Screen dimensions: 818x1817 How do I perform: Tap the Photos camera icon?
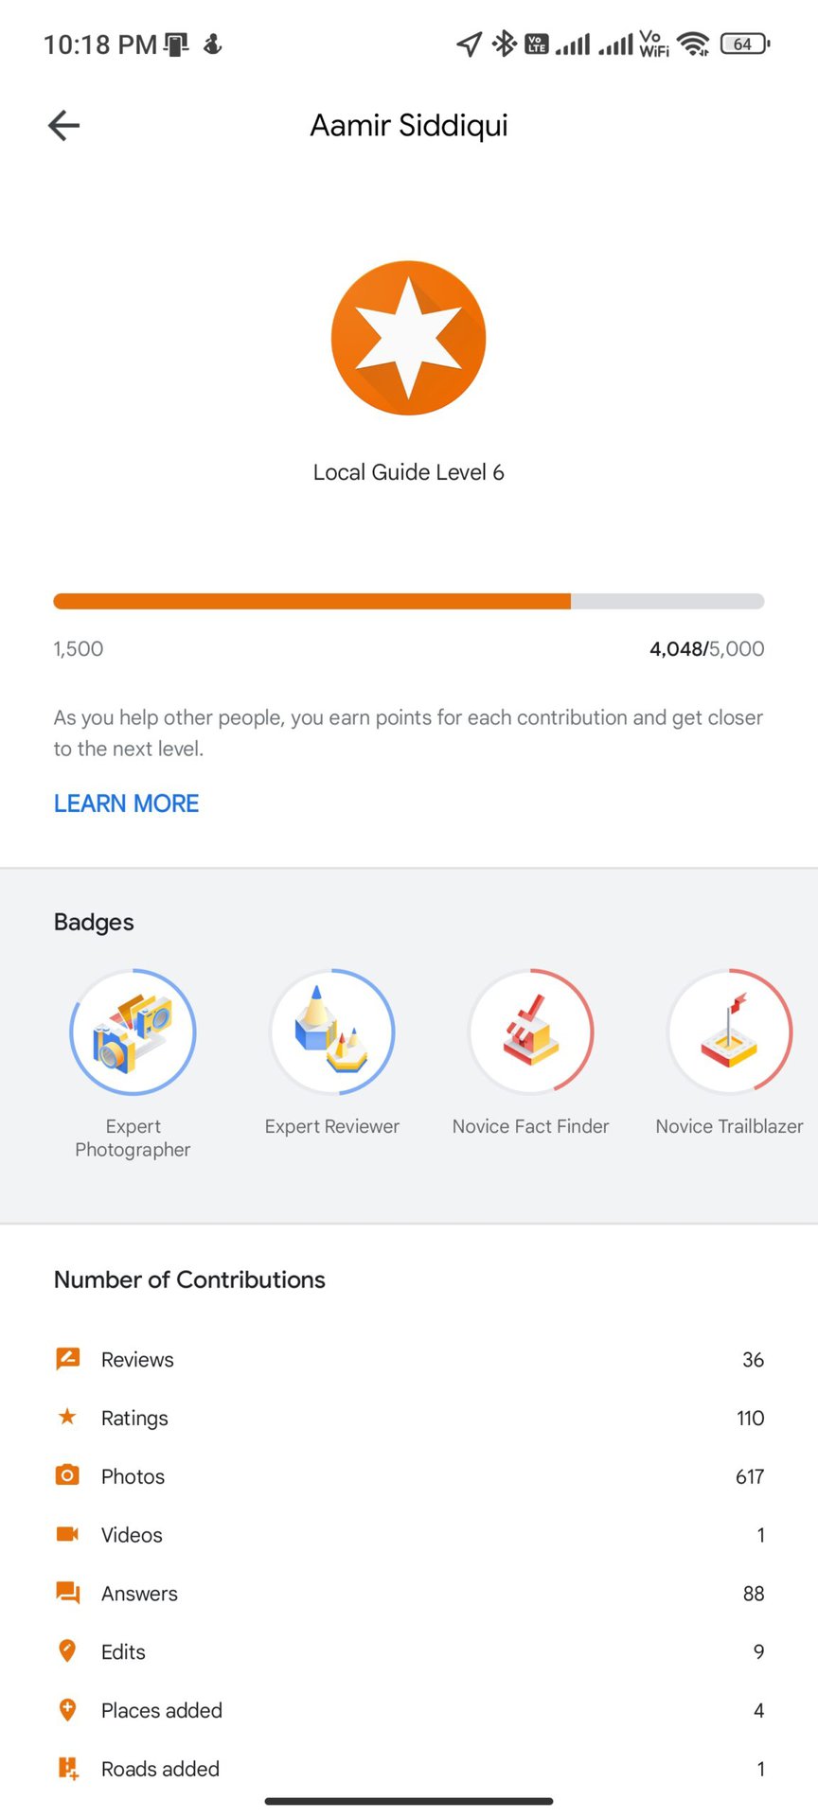point(67,1475)
